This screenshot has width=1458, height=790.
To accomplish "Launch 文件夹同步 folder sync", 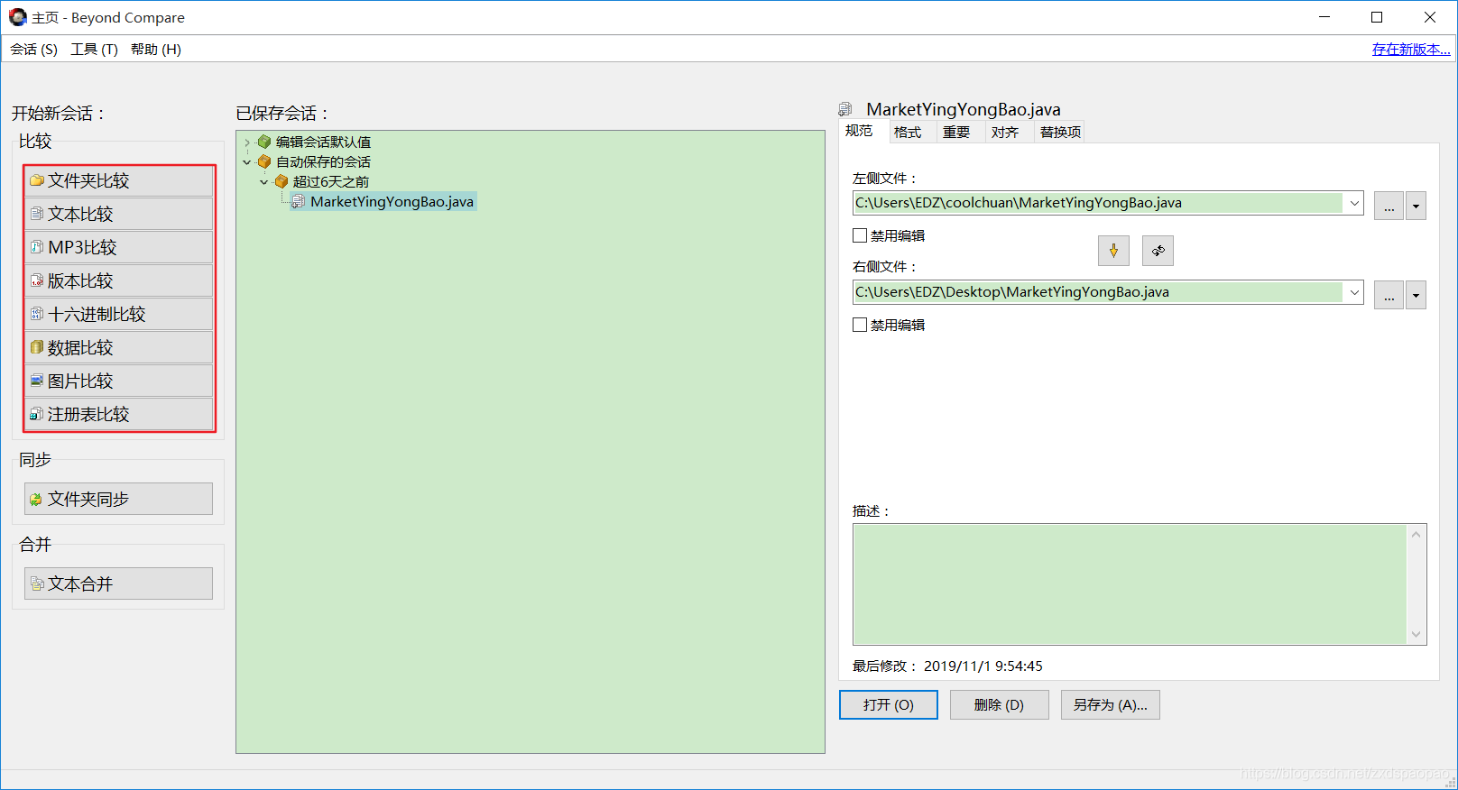I will pyautogui.click(x=118, y=499).
